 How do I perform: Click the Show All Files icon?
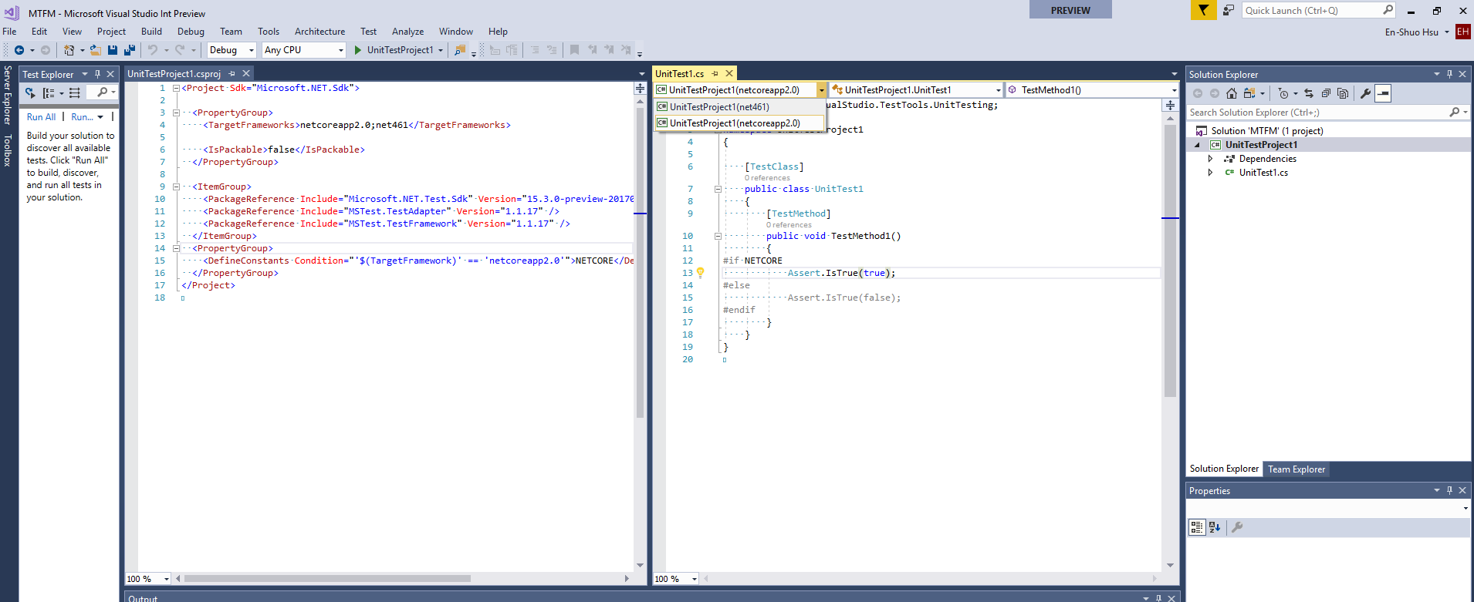coord(1343,93)
